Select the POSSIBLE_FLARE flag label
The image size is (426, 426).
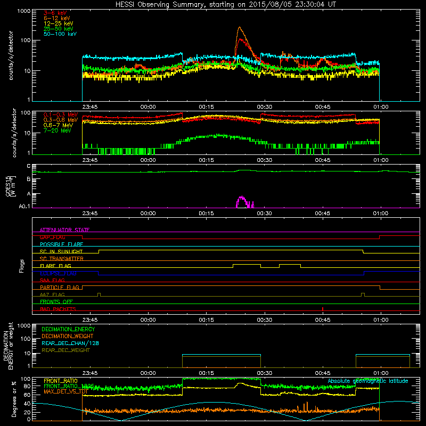click(61, 244)
